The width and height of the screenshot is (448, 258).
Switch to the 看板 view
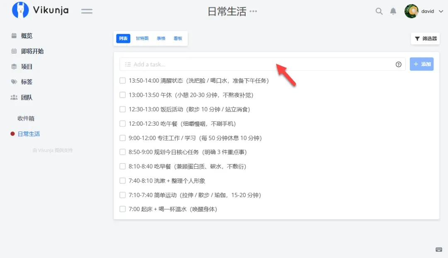point(178,39)
